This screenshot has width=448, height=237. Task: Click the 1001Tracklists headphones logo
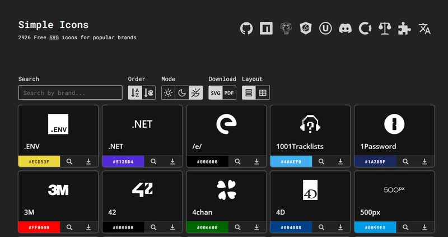[x=310, y=124]
